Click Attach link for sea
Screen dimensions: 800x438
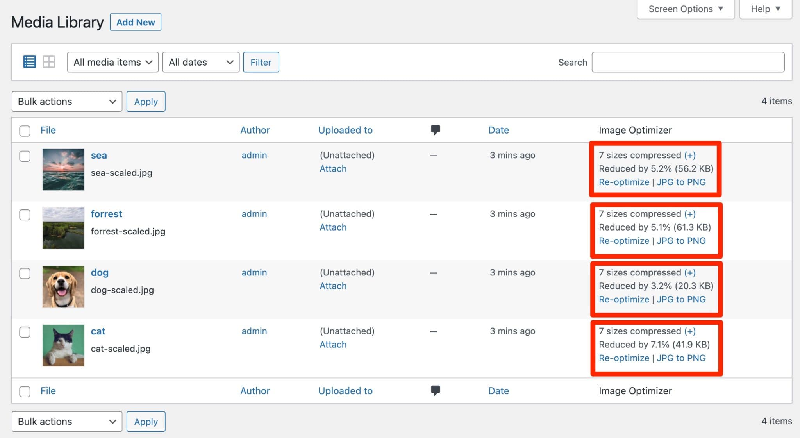pos(333,168)
